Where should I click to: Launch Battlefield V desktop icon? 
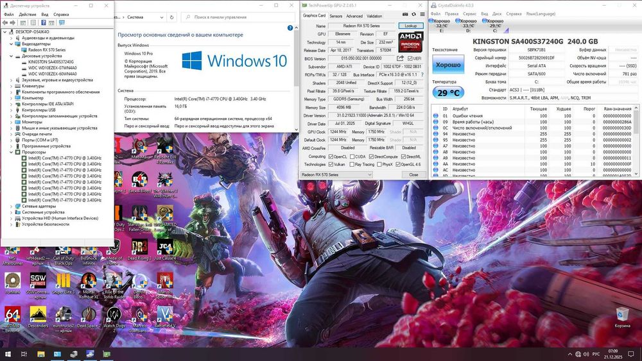tap(165, 317)
